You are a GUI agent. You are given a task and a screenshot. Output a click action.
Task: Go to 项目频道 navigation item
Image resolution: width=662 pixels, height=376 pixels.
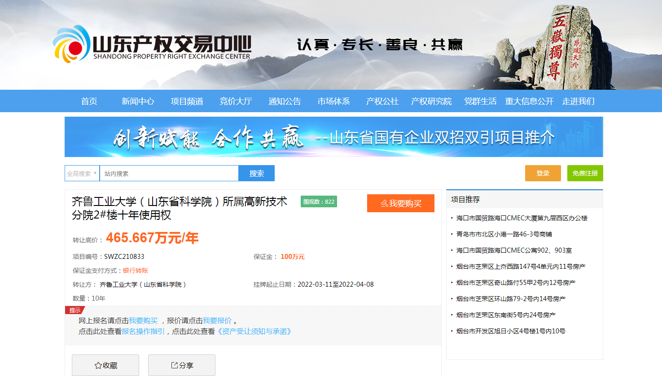point(187,101)
